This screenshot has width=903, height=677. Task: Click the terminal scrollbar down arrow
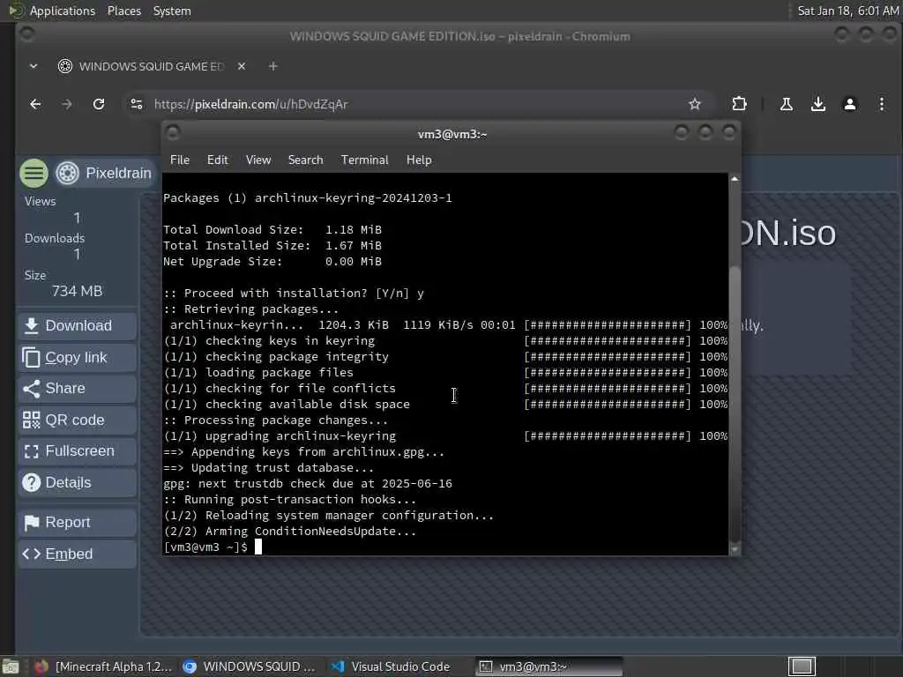coord(735,550)
